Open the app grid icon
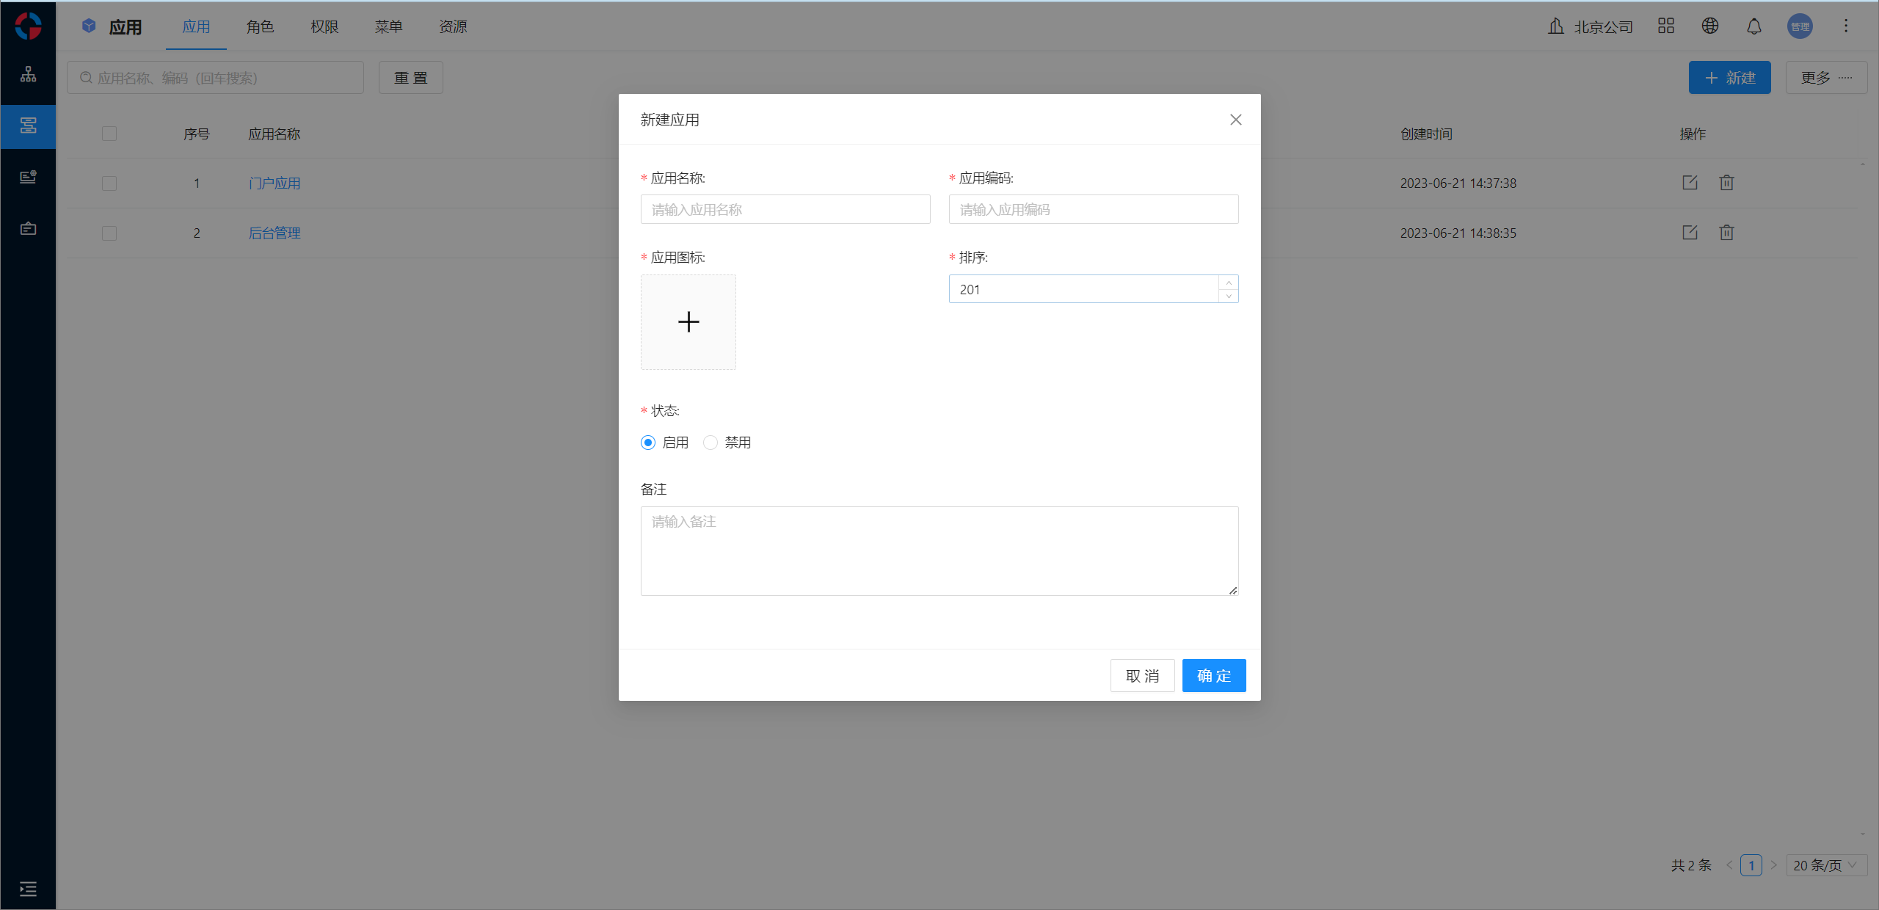The height and width of the screenshot is (910, 1879). click(x=1665, y=26)
